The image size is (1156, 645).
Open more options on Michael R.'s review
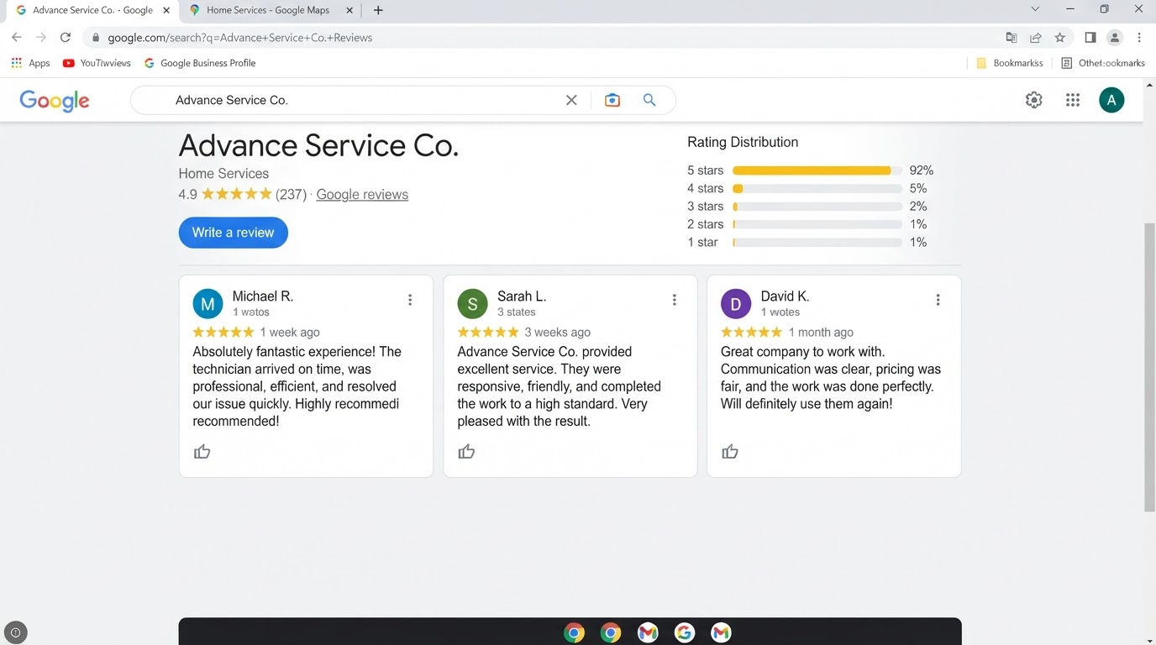(410, 300)
